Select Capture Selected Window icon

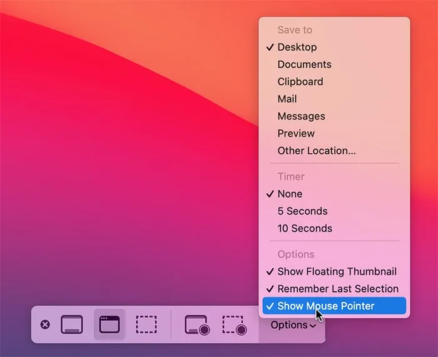(x=109, y=324)
